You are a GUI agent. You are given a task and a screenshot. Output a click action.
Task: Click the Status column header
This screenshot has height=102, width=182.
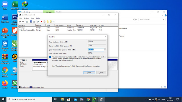(x=71, y=25)
